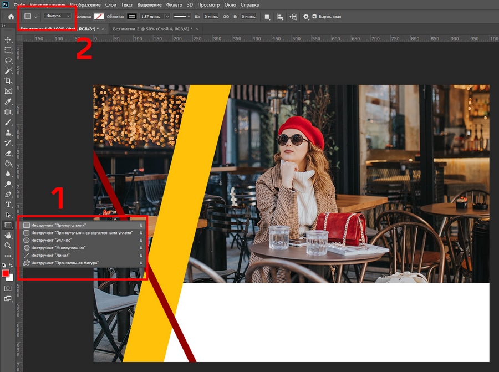
Task: Choose "Прямоугольник со скругленными углами" tool
Action: tap(83, 233)
